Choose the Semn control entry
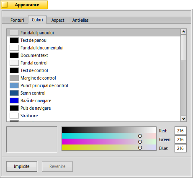This screenshot has height=178, width=193. (x=93, y=93)
